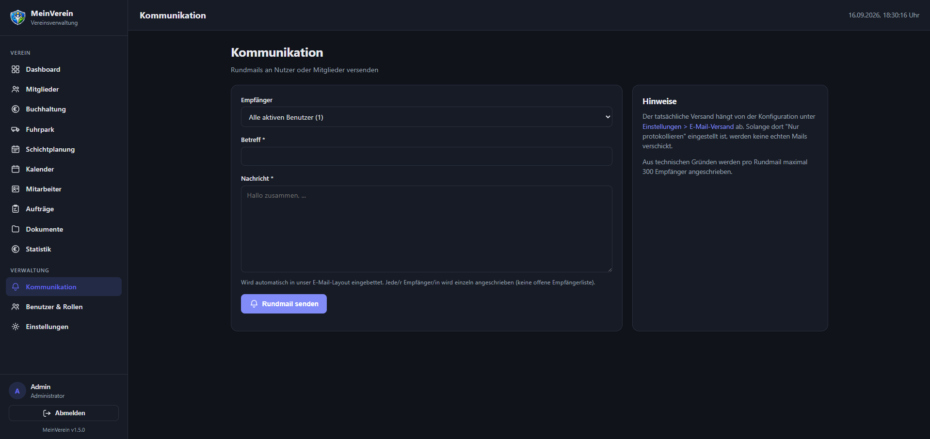Open the Dashboard page
930x439 pixels.
(x=64, y=69)
